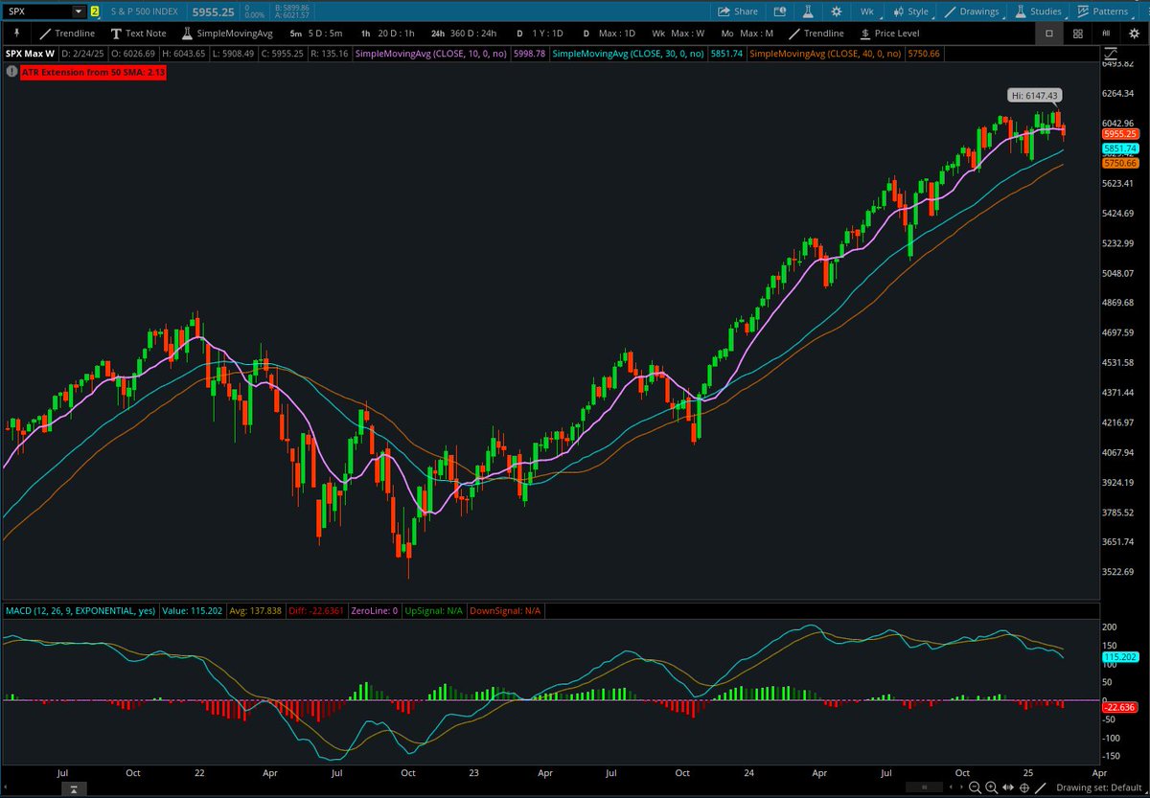Open the chart info/alert icon next to Share

[x=779, y=11]
